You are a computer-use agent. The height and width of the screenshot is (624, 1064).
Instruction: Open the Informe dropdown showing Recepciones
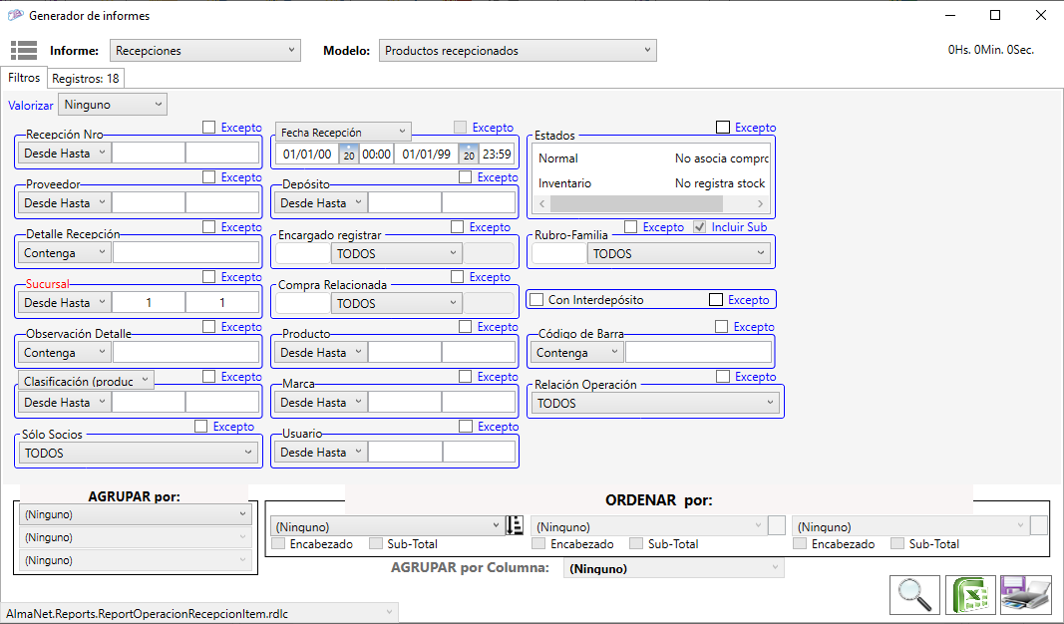click(204, 51)
